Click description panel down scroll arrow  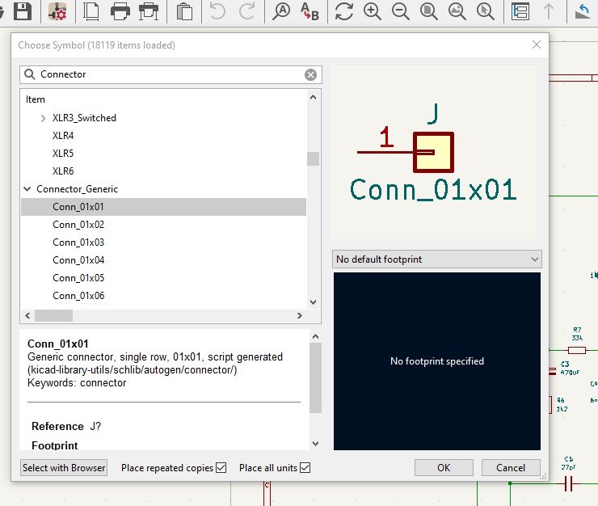pyautogui.click(x=315, y=444)
